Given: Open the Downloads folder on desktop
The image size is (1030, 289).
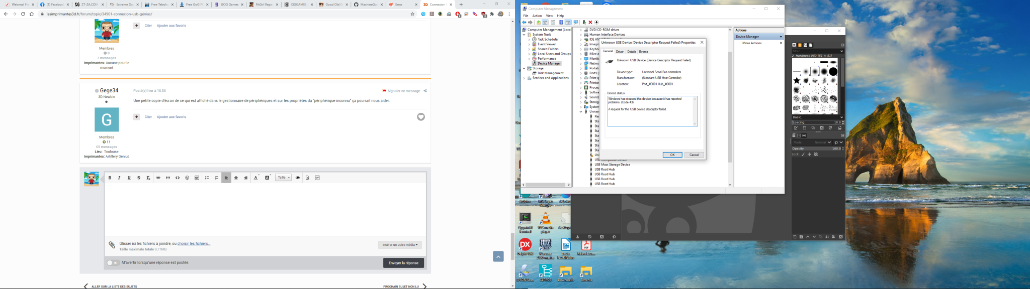Looking at the screenshot, I should [x=566, y=273].
